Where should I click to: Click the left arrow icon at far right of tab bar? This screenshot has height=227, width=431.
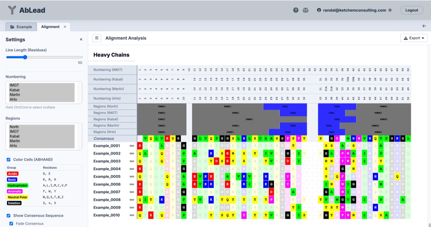pyautogui.click(x=424, y=26)
